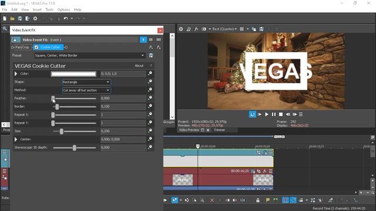Toggle normal edit tool on timeline toolbar
The image size is (376, 211).
[175, 200]
